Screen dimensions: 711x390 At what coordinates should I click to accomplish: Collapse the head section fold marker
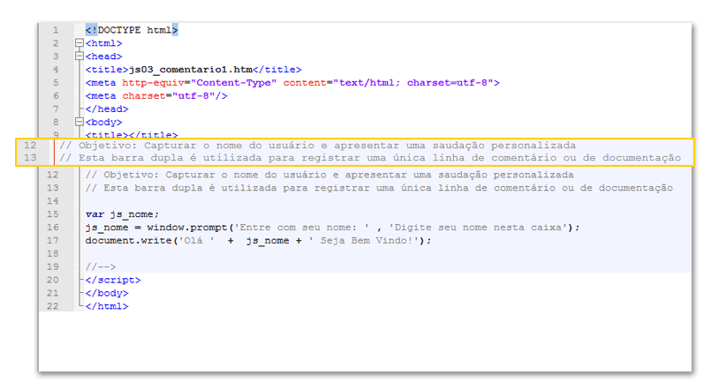pyautogui.click(x=79, y=56)
